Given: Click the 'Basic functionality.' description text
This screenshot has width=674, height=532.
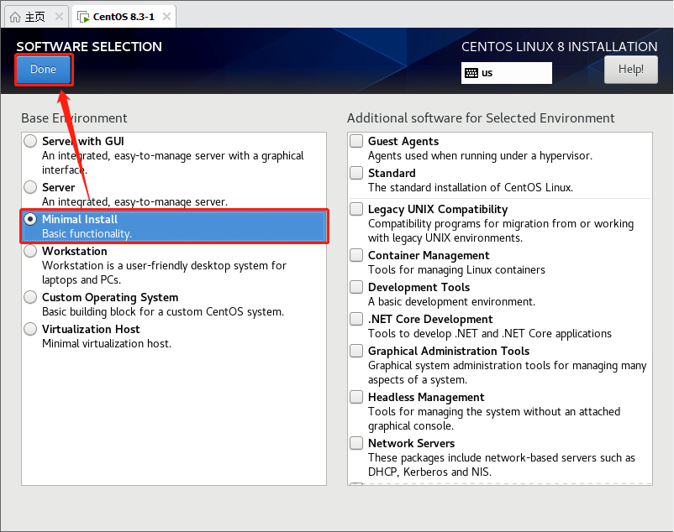Looking at the screenshot, I should coord(87,234).
